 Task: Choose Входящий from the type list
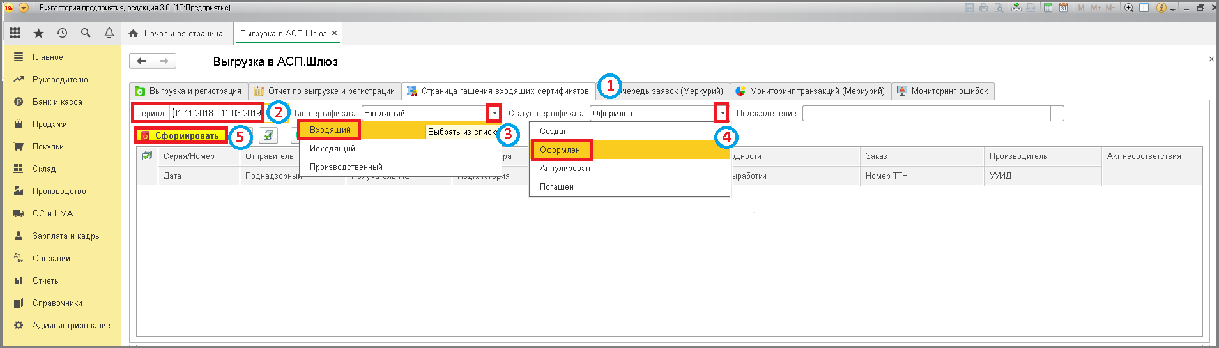click(400, 130)
